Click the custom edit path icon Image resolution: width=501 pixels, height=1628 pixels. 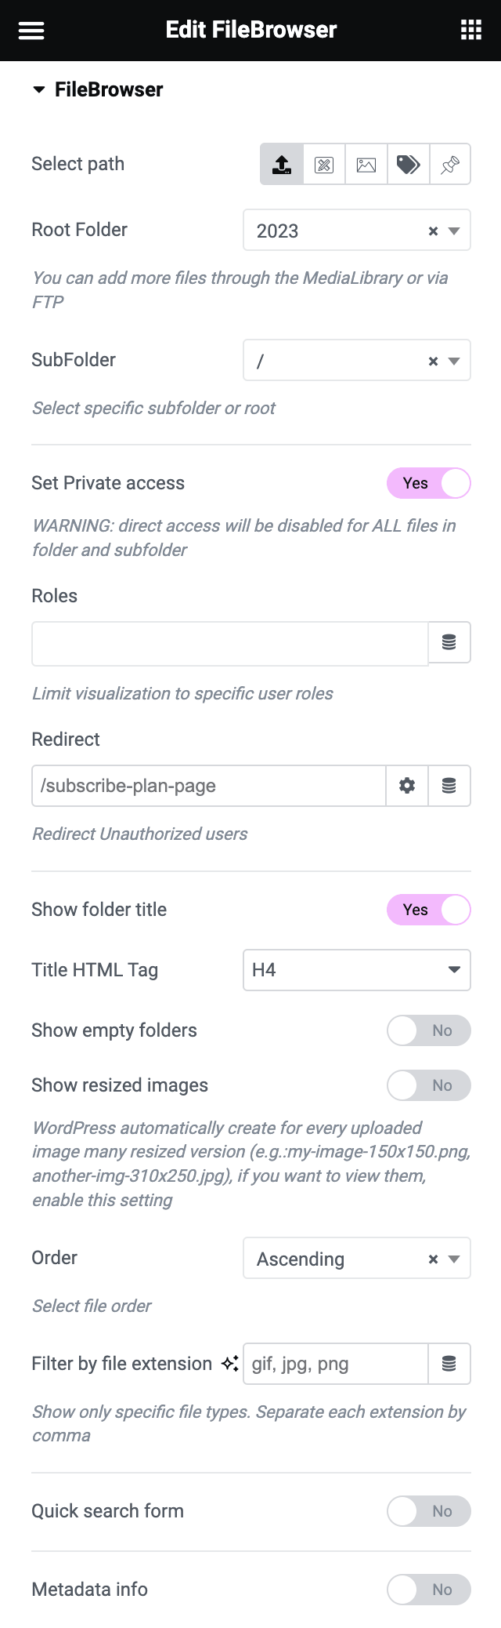click(x=324, y=164)
